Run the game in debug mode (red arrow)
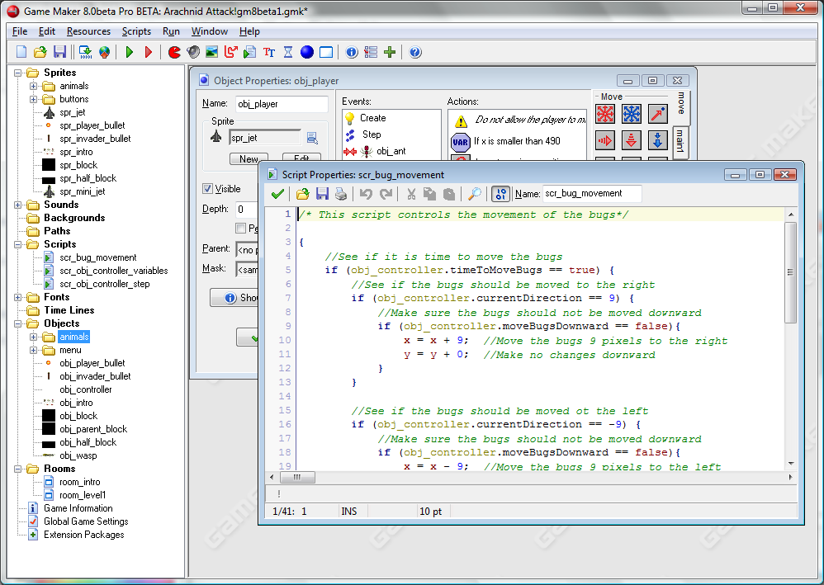The image size is (824, 585). pos(149,52)
